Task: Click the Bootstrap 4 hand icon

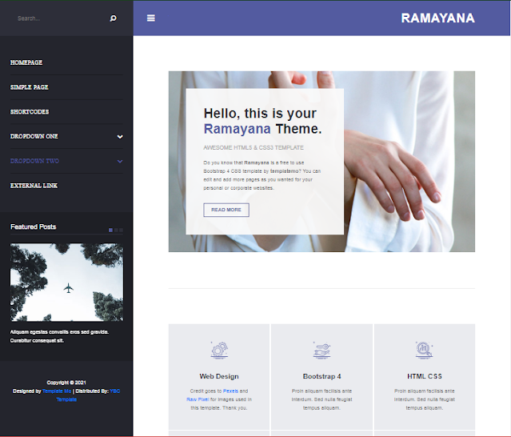Action: pos(321,351)
